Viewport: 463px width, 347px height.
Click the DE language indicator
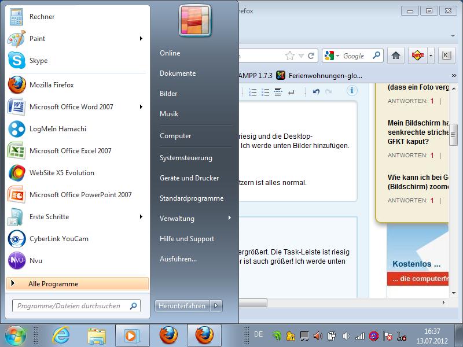(258, 334)
